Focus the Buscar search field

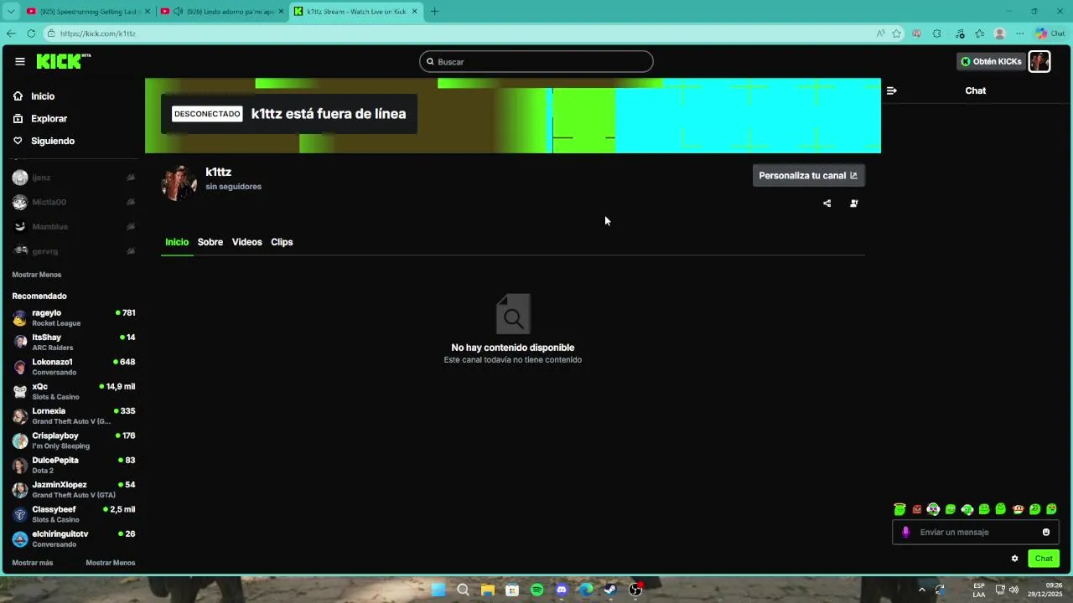coord(536,61)
